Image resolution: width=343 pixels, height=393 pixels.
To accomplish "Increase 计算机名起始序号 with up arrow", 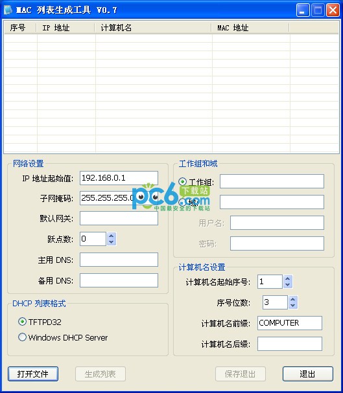I will [x=288, y=278].
